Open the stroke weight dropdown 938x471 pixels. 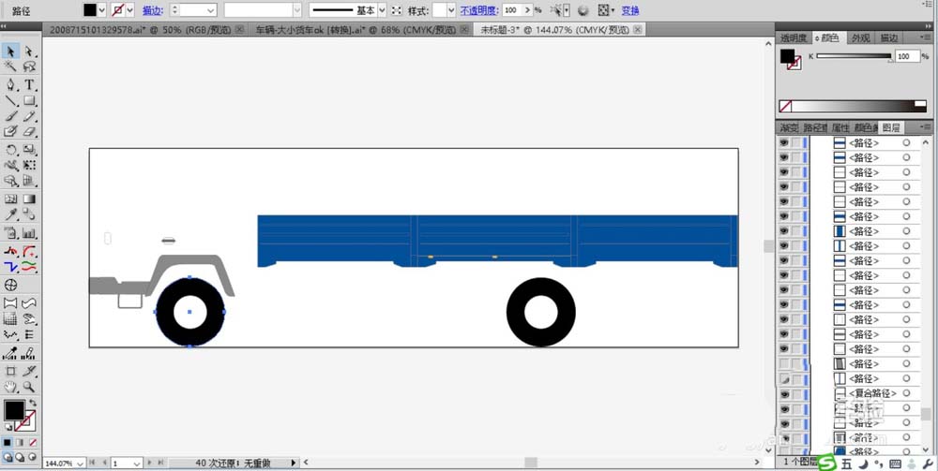pyautogui.click(x=210, y=10)
